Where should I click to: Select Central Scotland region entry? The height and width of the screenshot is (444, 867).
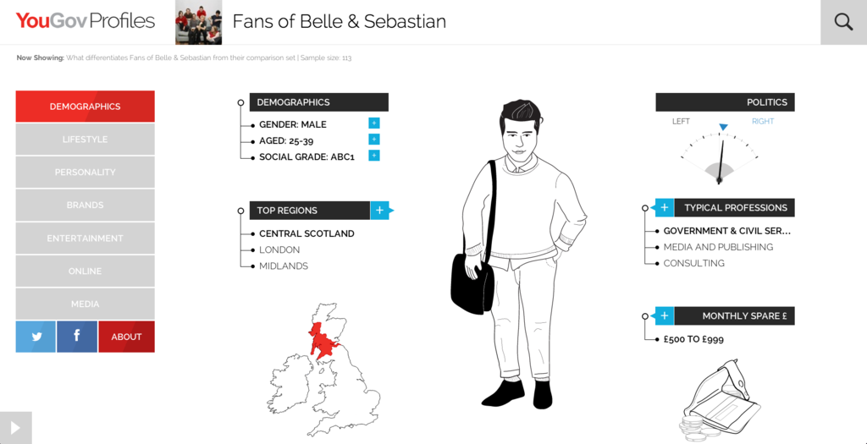click(x=306, y=233)
